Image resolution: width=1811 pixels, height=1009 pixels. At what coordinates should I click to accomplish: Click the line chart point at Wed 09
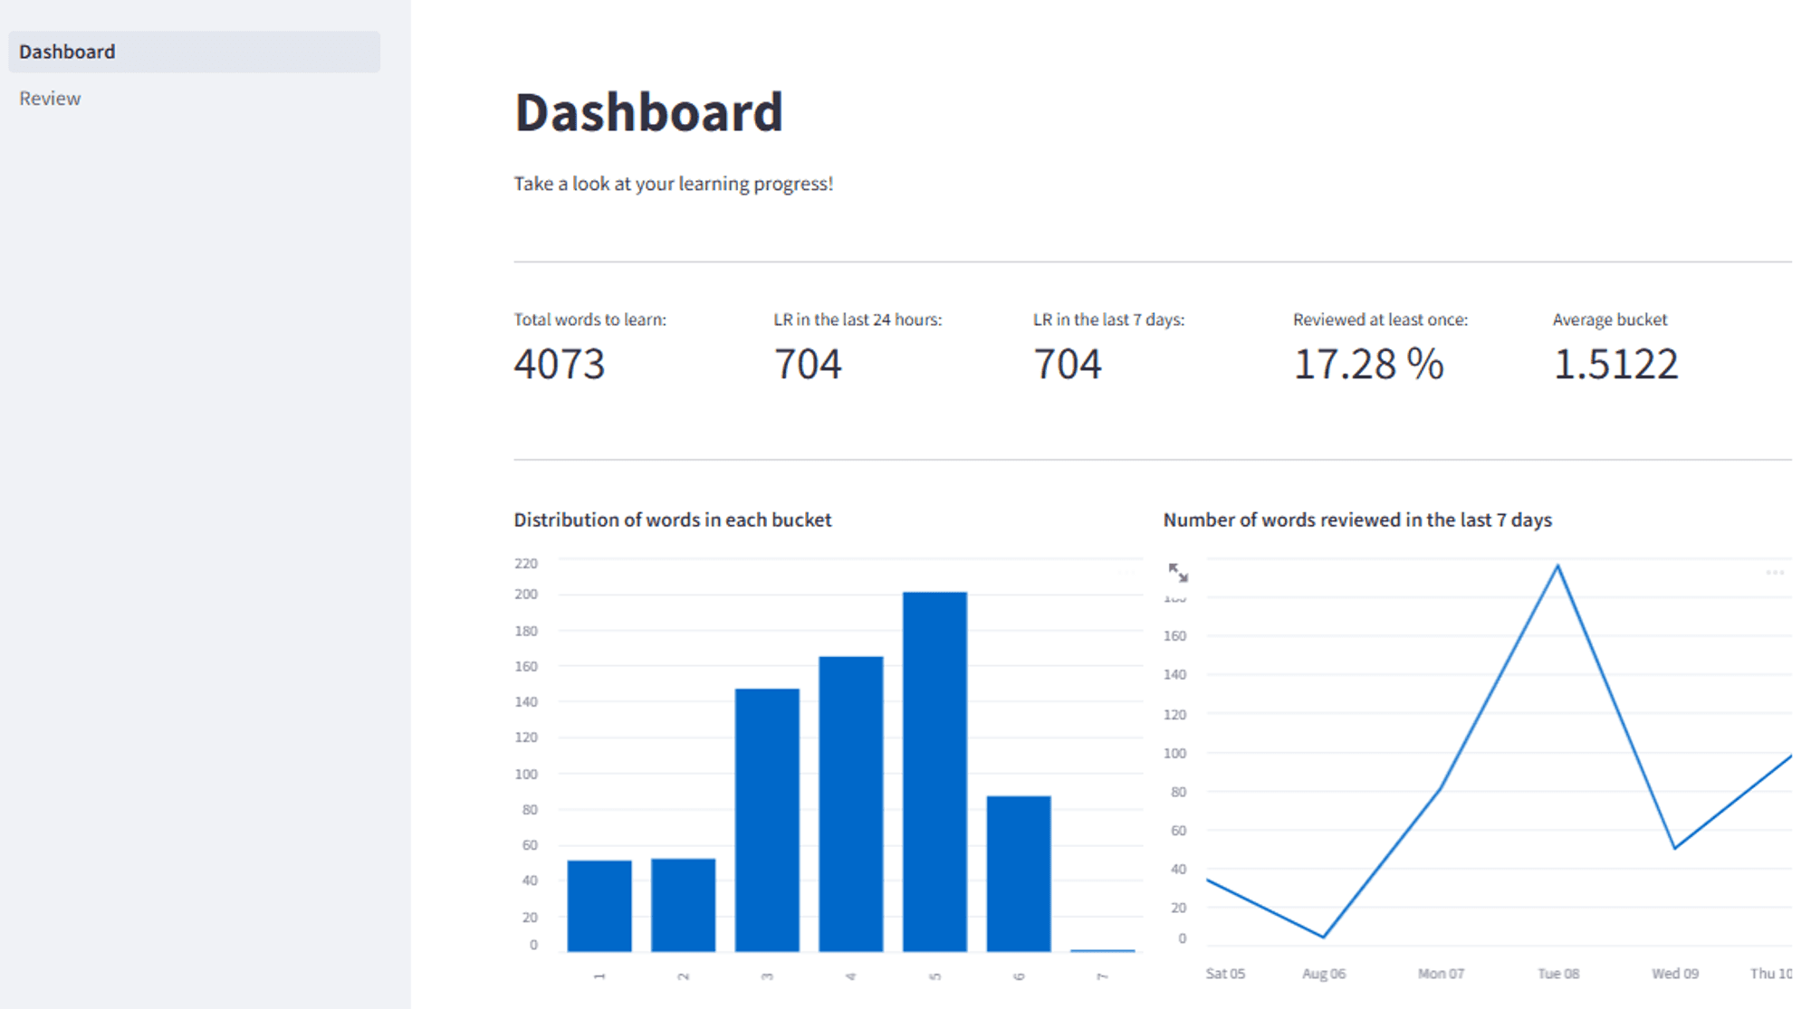(1675, 848)
